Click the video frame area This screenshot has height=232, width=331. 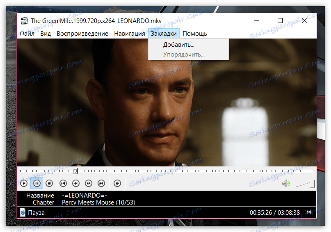pos(167,102)
